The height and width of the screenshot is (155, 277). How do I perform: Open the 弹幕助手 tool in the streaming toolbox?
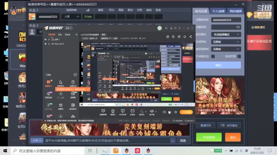tap(48, 83)
